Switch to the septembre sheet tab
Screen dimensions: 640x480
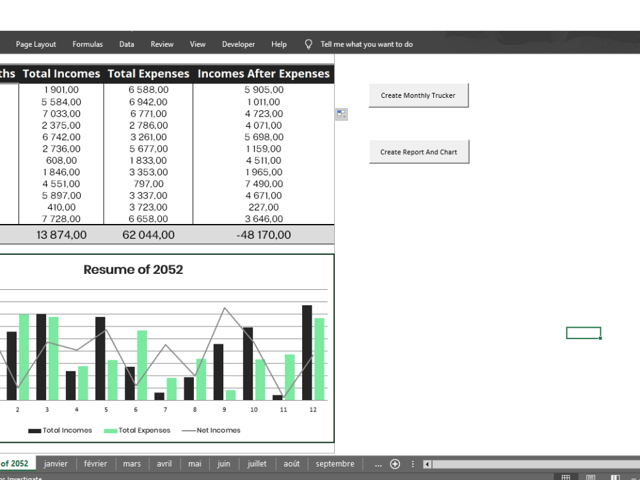pos(335,463)
